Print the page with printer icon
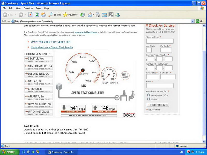This screenshot has height=155, width=207. pos(98,15)
